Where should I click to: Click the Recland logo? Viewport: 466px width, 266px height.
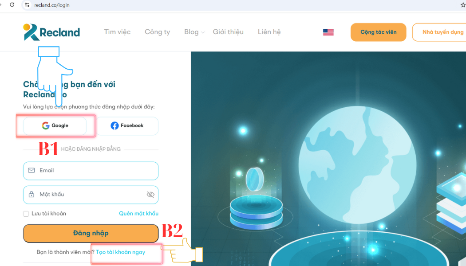tap(52, 32)
